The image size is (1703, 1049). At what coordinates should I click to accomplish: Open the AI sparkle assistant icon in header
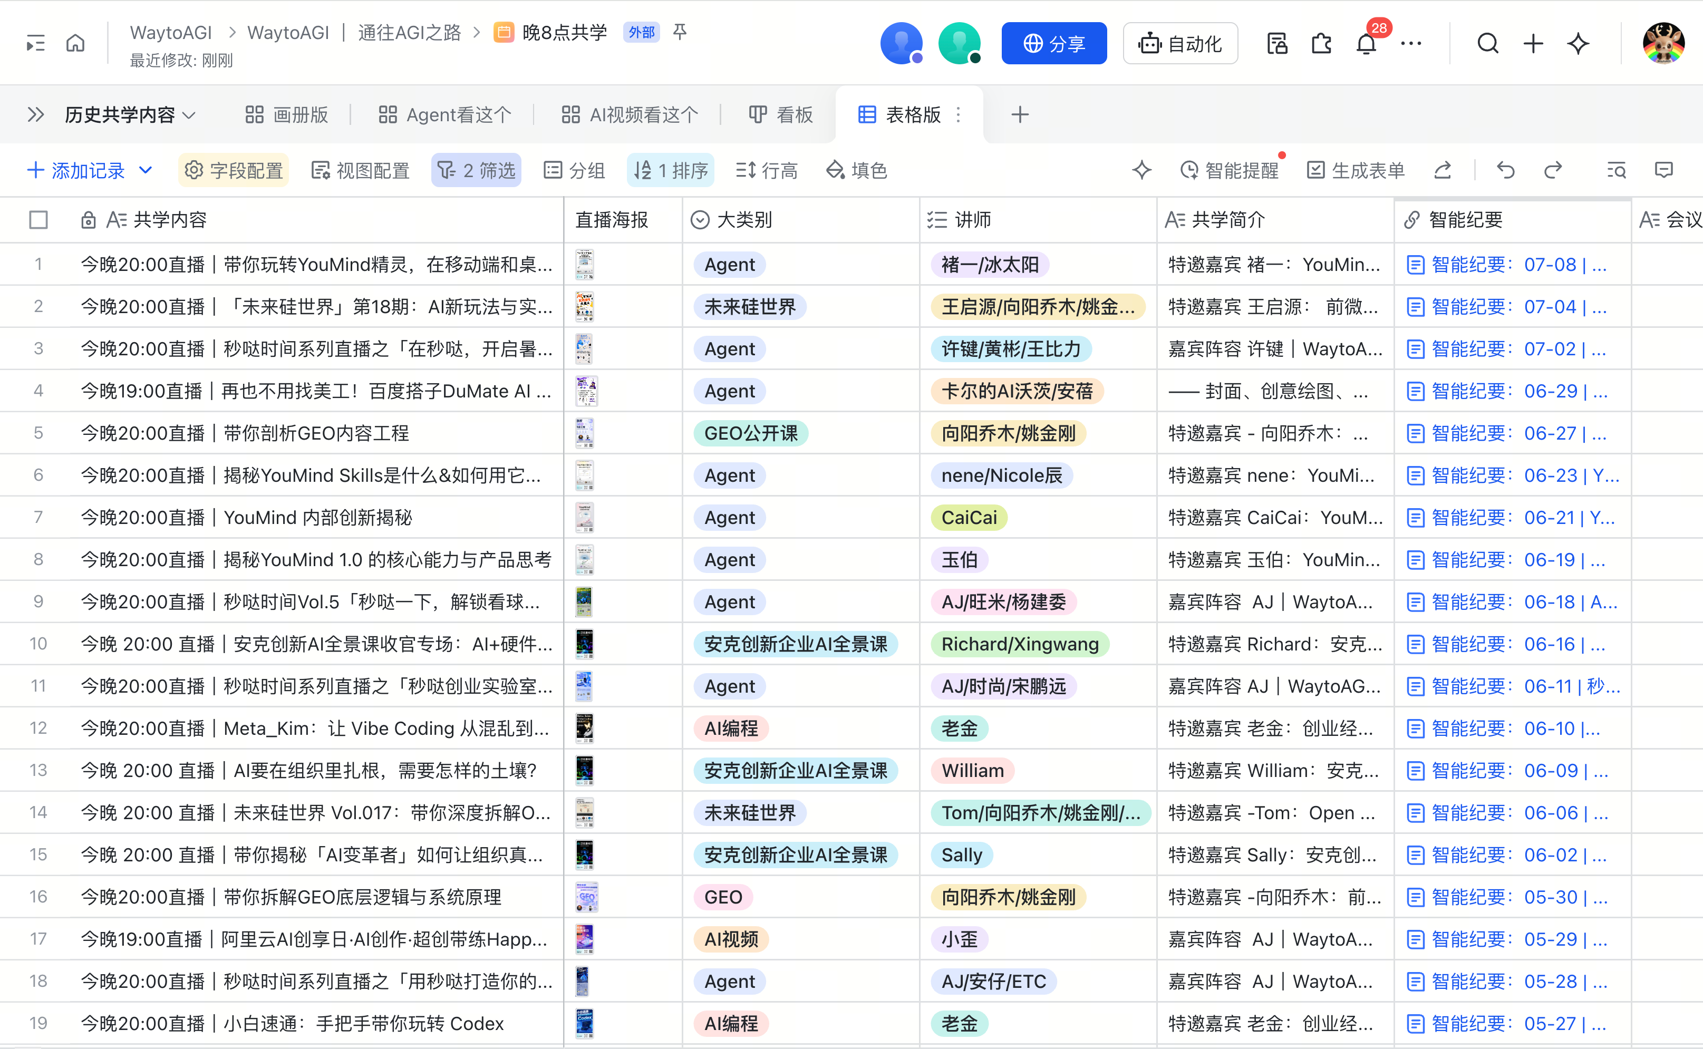[1579, 44]
